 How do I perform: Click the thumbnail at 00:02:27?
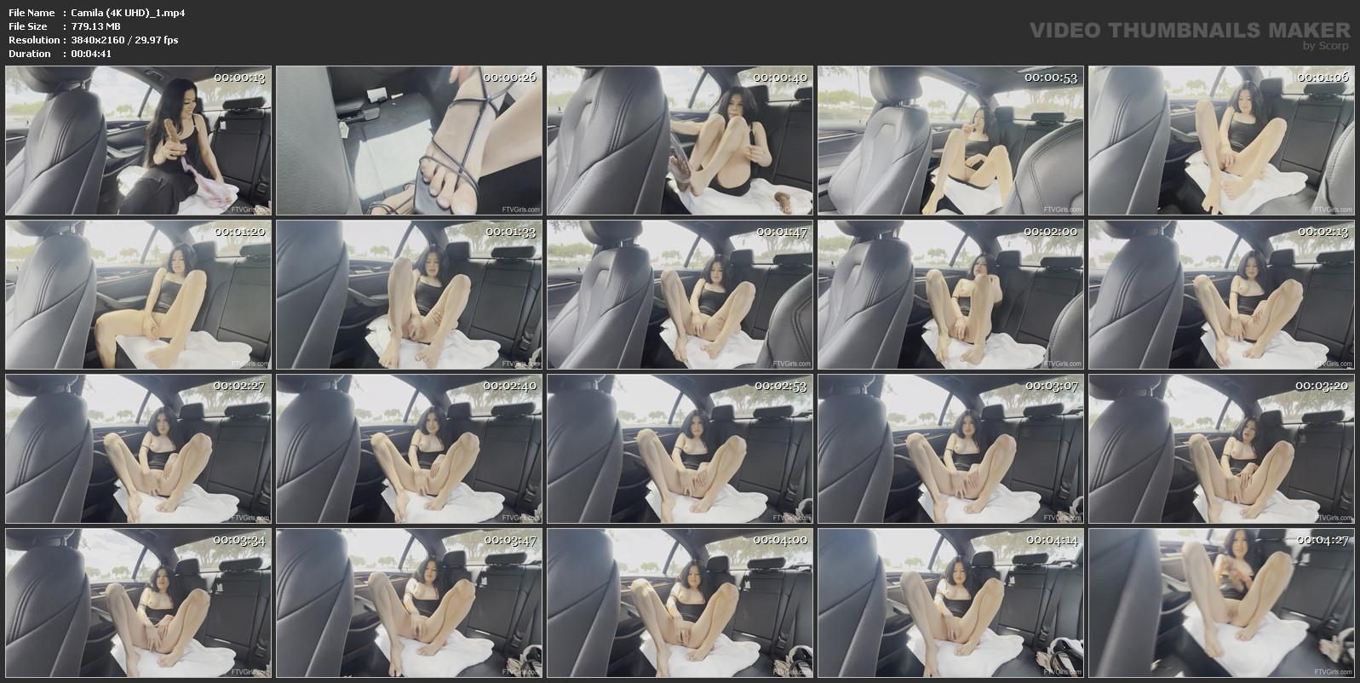point(138,449)
